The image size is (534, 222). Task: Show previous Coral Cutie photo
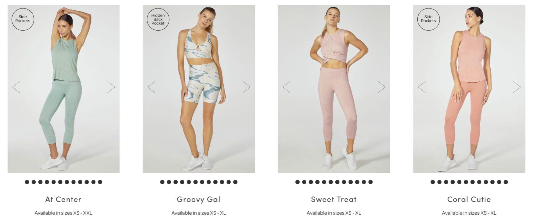[422, 87]
